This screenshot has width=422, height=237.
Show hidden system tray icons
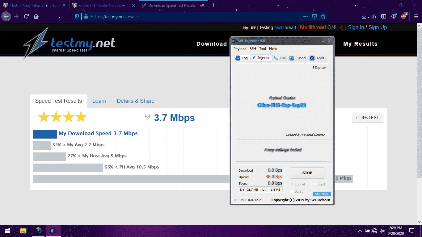pos(360,231)
